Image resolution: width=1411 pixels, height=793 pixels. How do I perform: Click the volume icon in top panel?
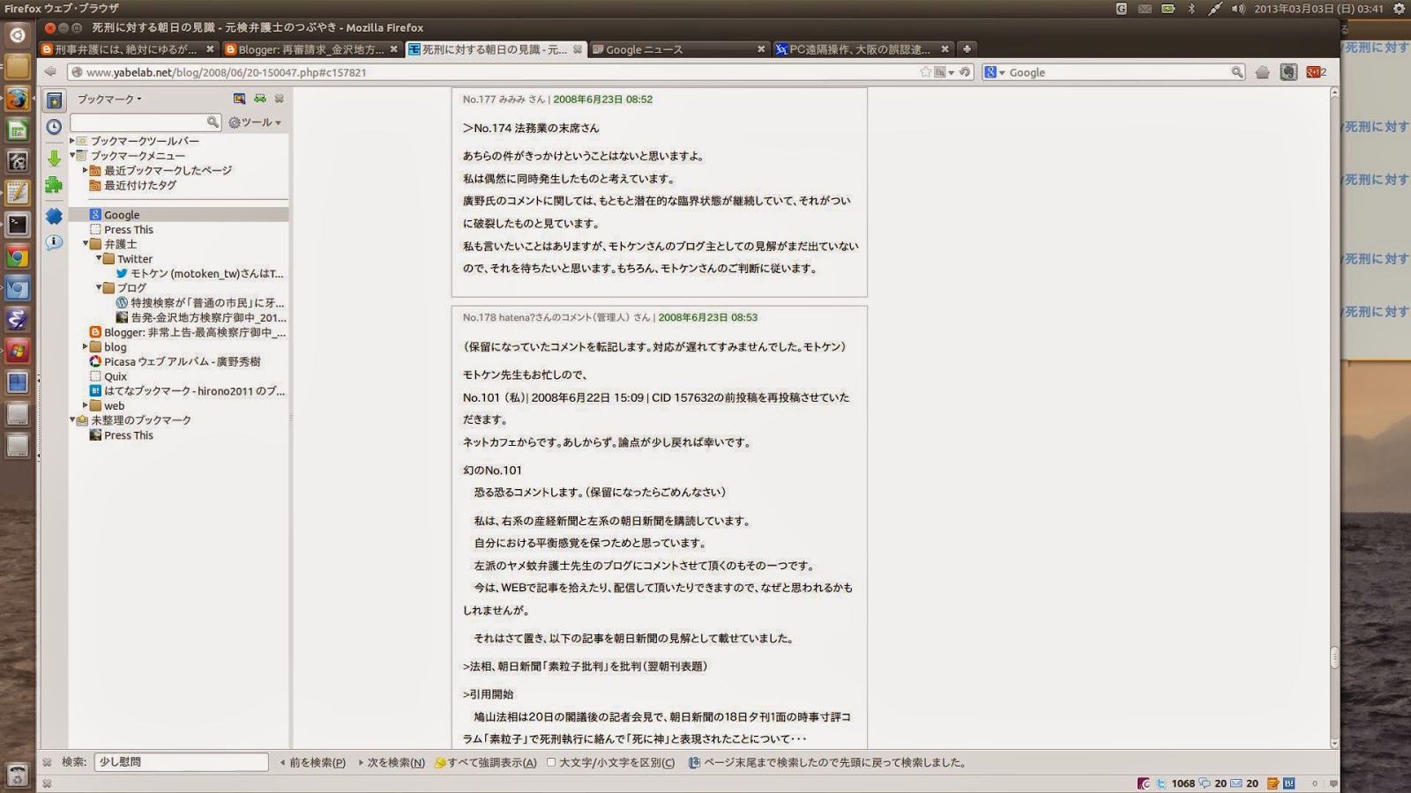(1238, 9)
